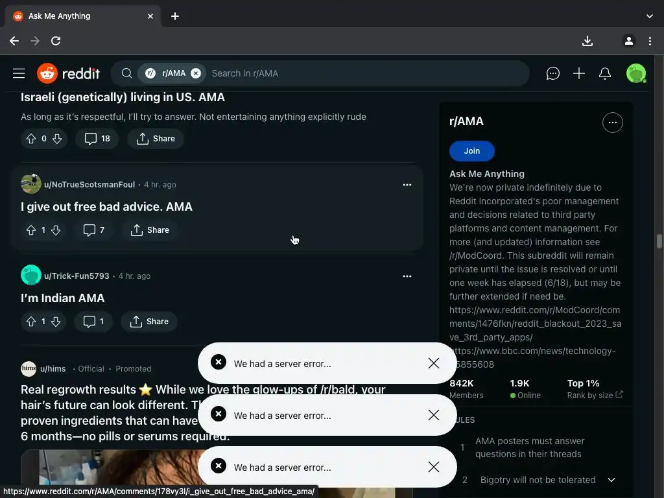Open tab search chevron dropdown
The image size is (664, 498).
point(650,16)
